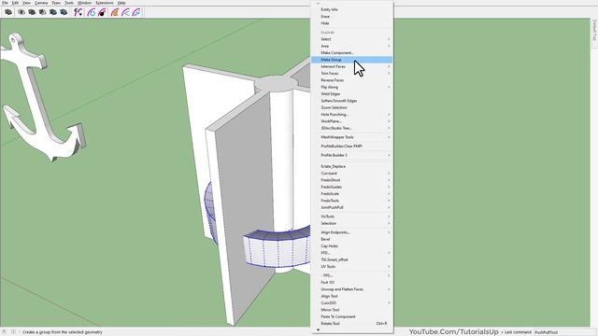The height and width of the screenshot is (336, 598).
Task: Expand the JointPushPull submenu
Action: pos(351,207)
